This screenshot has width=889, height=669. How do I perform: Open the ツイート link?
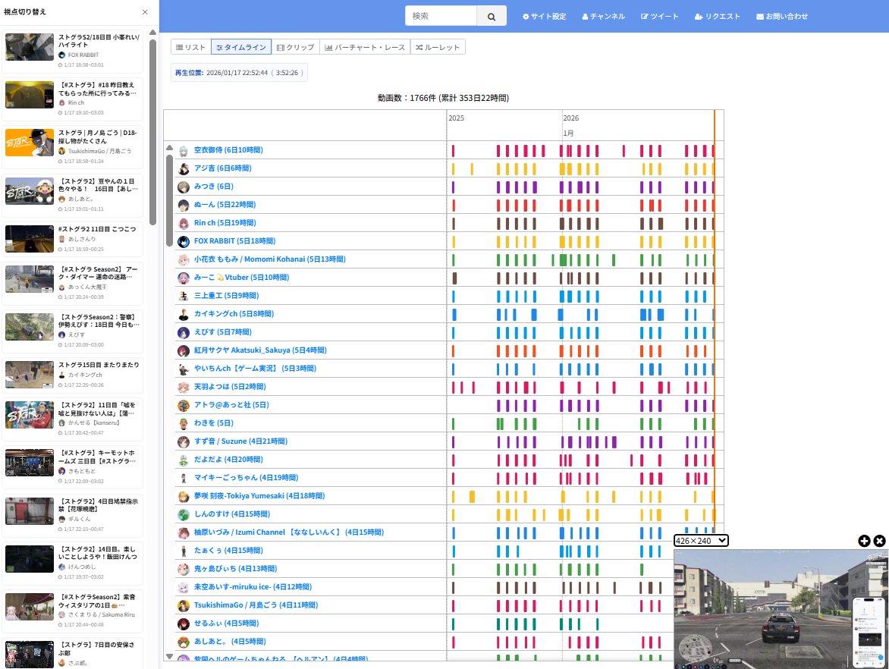click(x=659, y=17)
